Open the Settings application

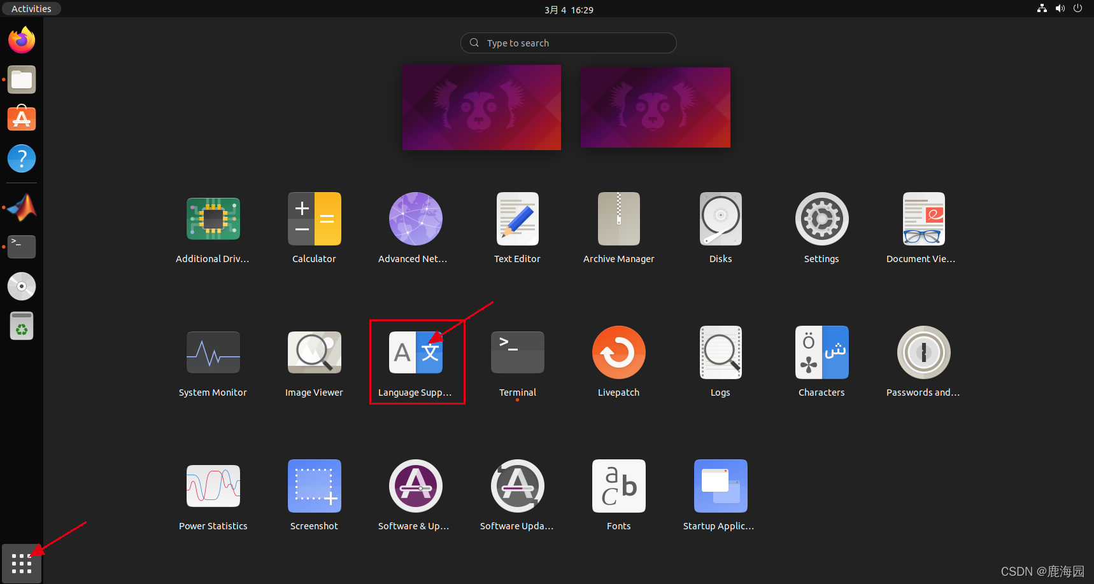[x=821, y=219]
